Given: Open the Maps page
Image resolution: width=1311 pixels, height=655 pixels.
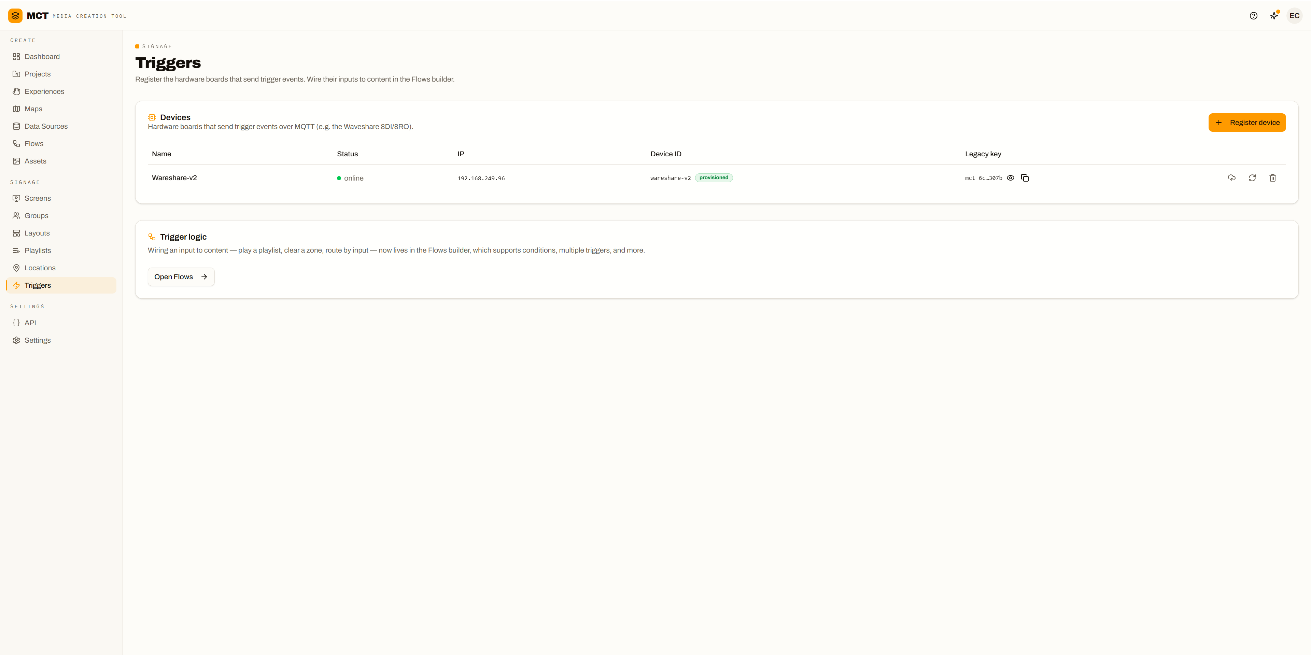Looking at the screenshot, I should (x=61, y=109).
